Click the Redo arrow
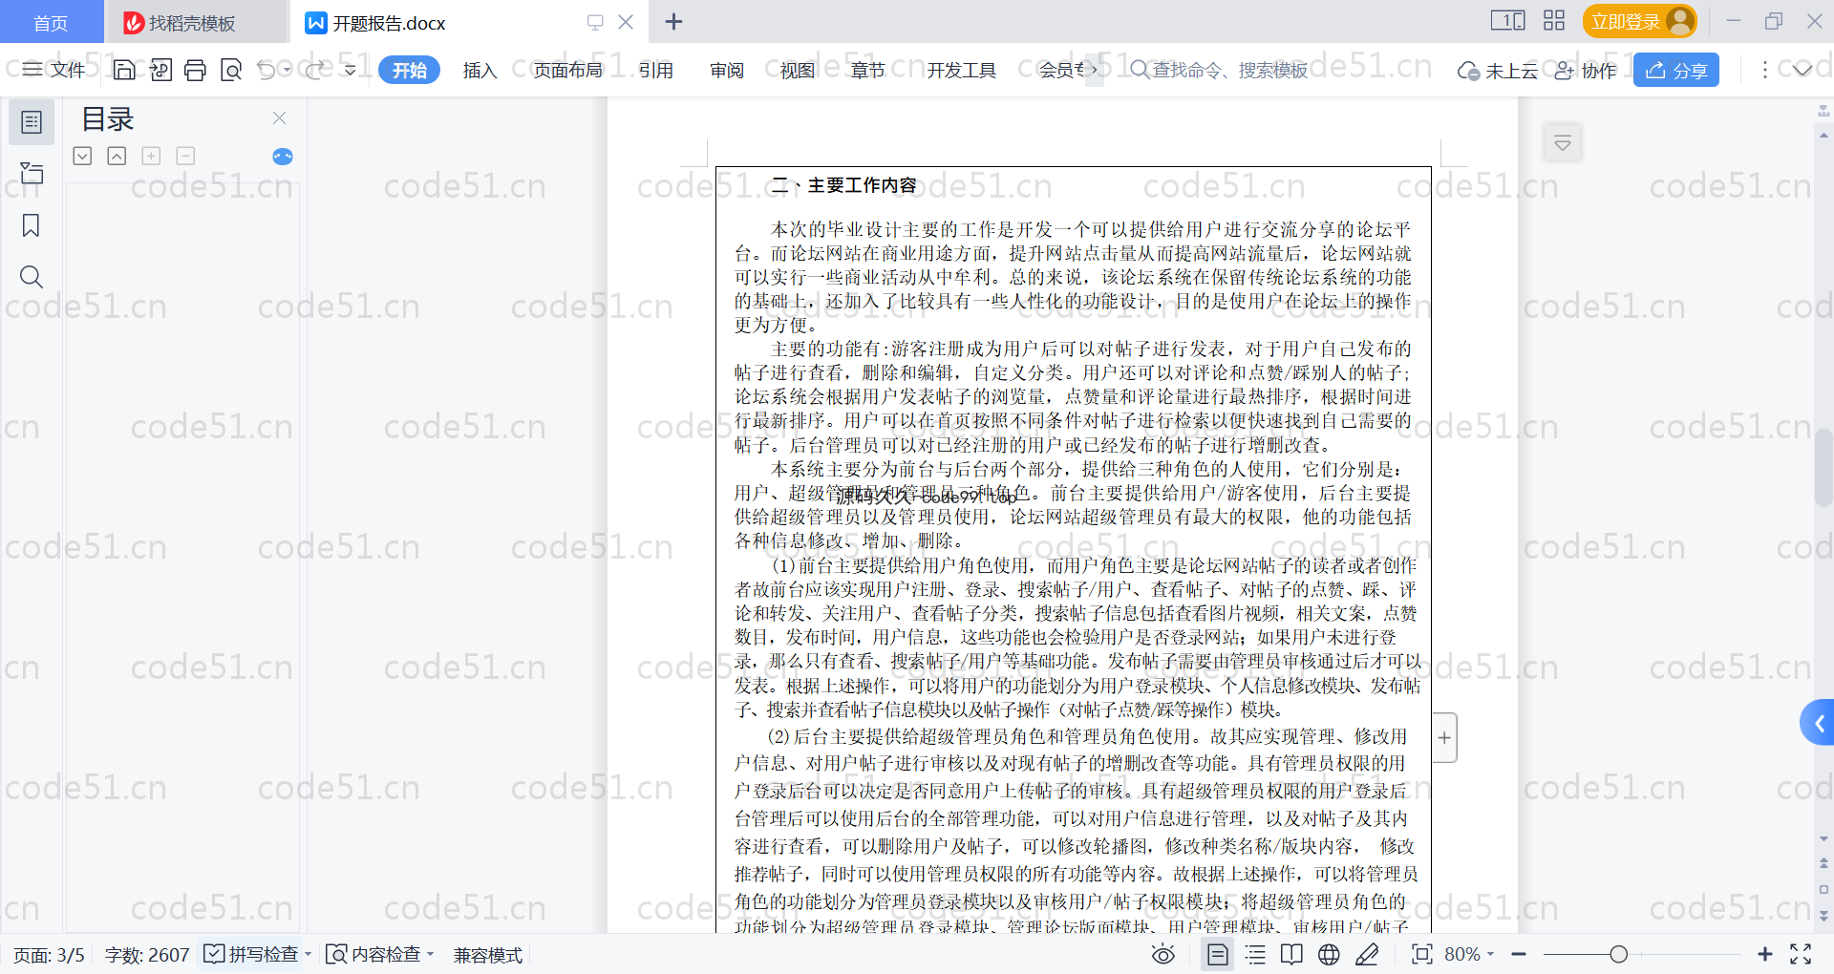Viewport: 1834px width, 974px height. [x=315, y=70]
